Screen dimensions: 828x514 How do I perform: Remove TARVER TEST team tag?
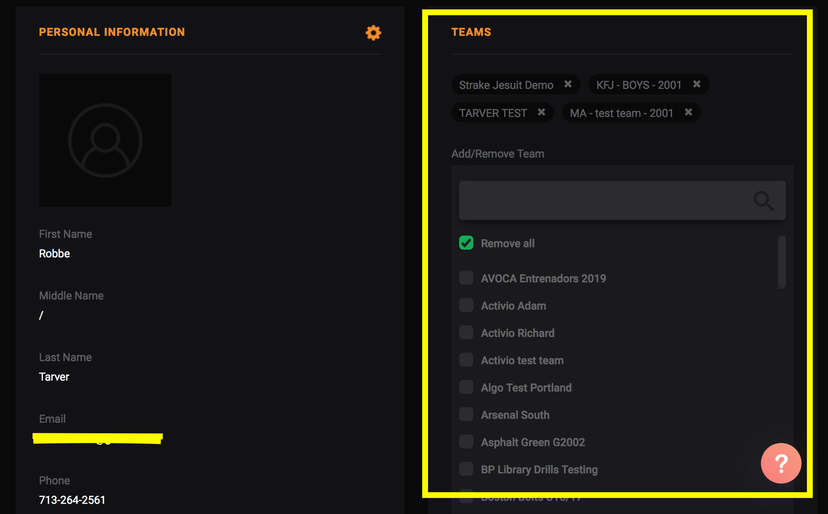[541, 112]
